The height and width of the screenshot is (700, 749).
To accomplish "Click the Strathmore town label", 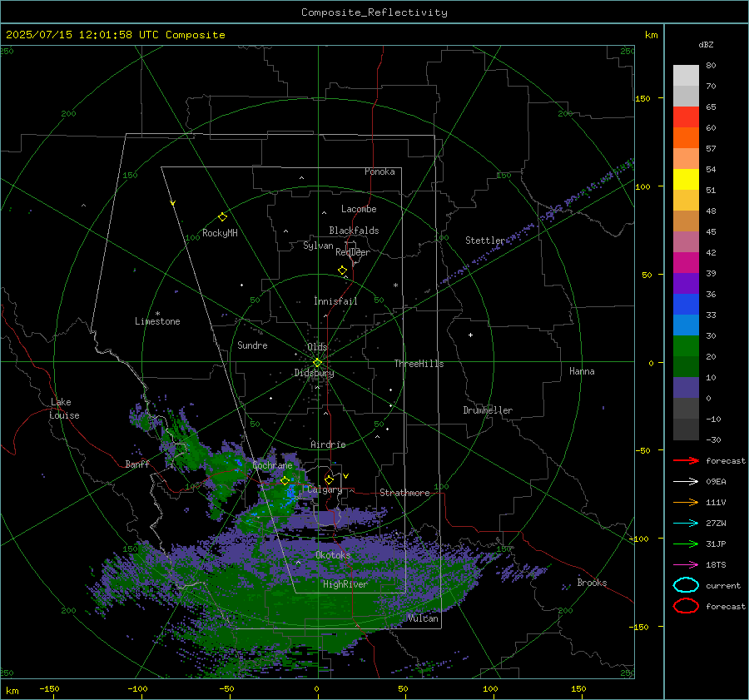I will (x=404, y=493).
